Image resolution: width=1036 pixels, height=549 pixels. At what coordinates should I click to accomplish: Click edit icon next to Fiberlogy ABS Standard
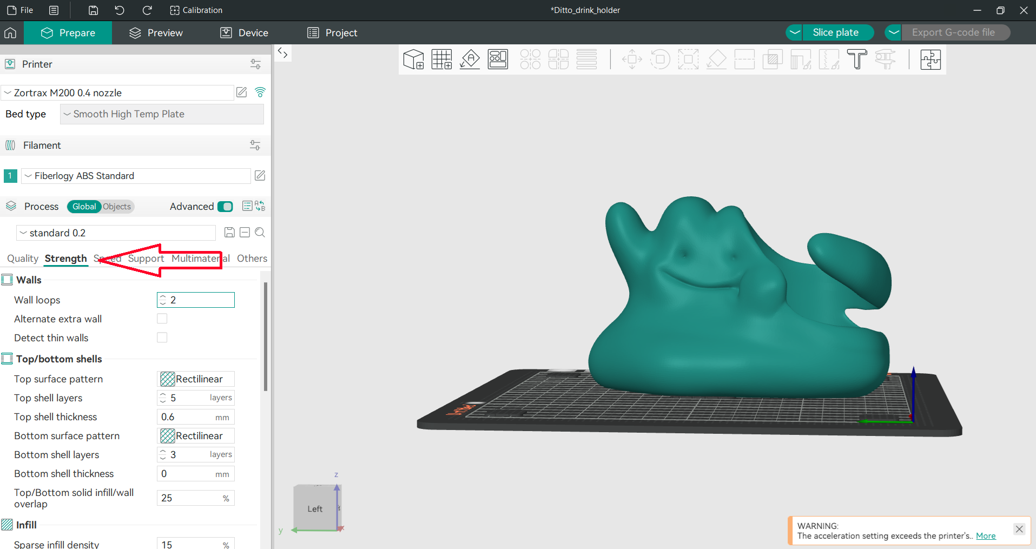[260, 176]
